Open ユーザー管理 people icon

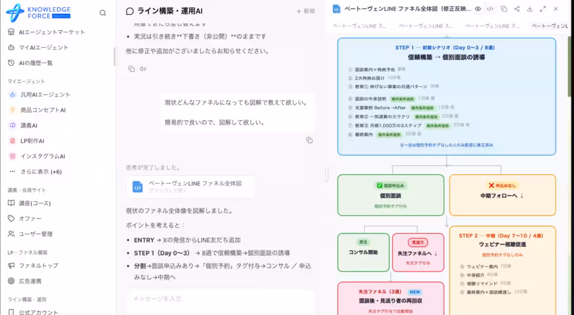12,234
